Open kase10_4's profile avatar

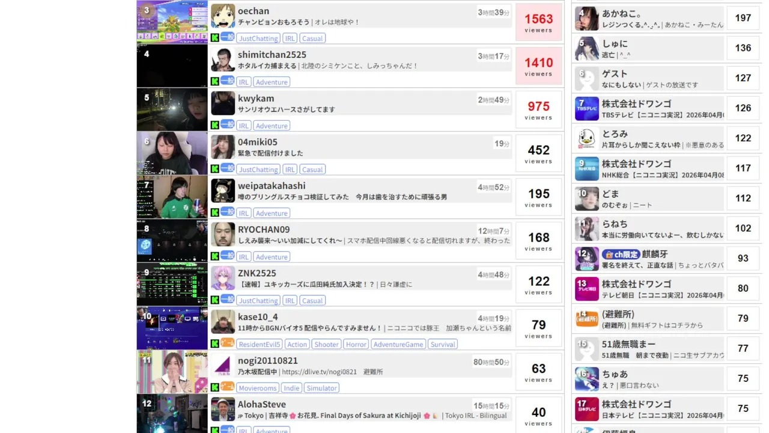click(223, 322)
